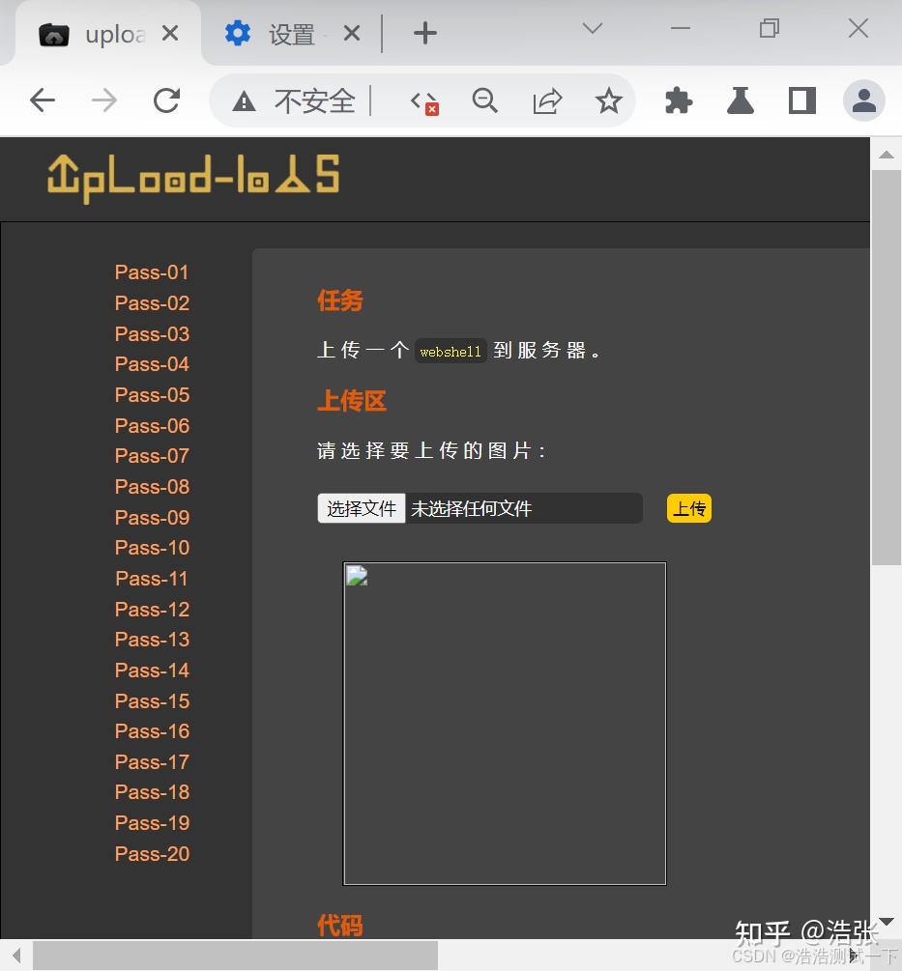
Task: Open Pass-14 level
Action: pyautogui.click(x=152, y=671)
